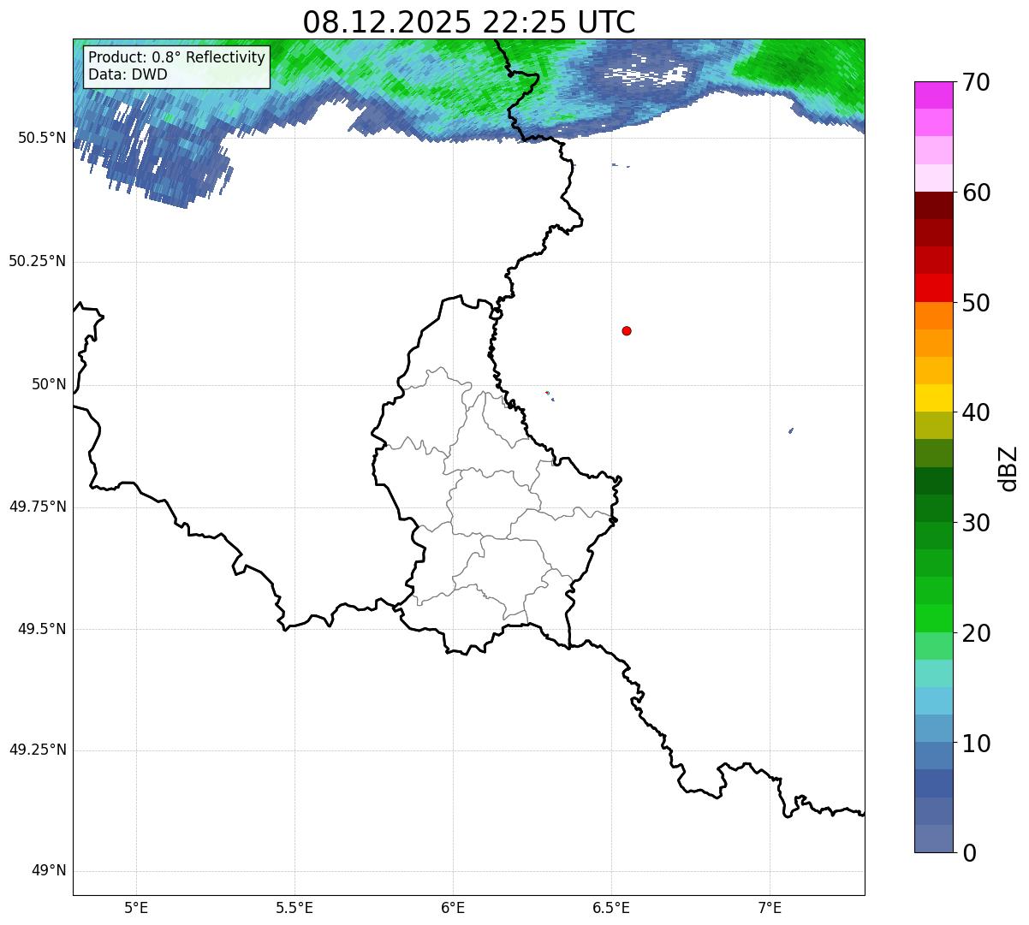Click the 50 colorbar tick value
1029x925 pixels.
pos(976,303)
